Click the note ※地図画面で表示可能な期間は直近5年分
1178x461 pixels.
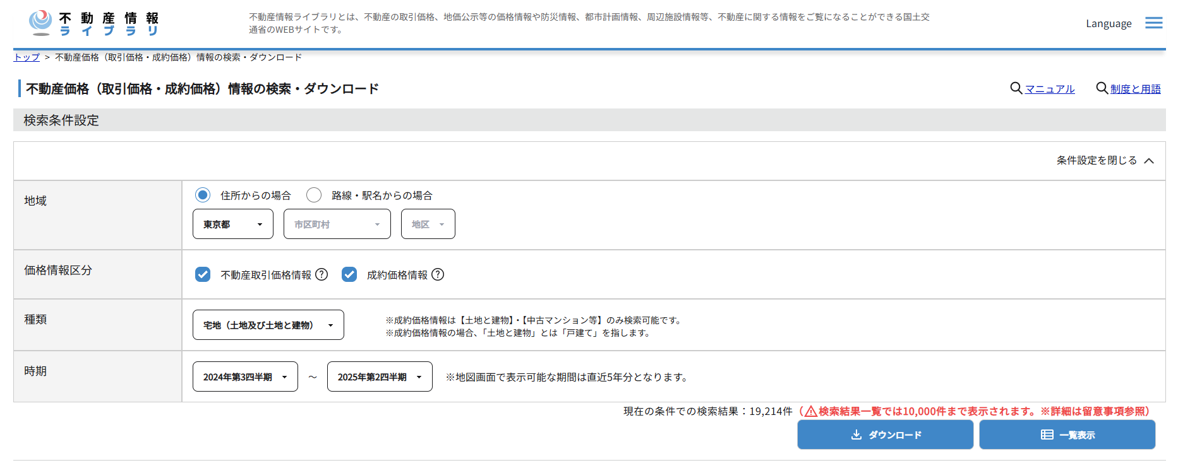click(x=567, y=377)
